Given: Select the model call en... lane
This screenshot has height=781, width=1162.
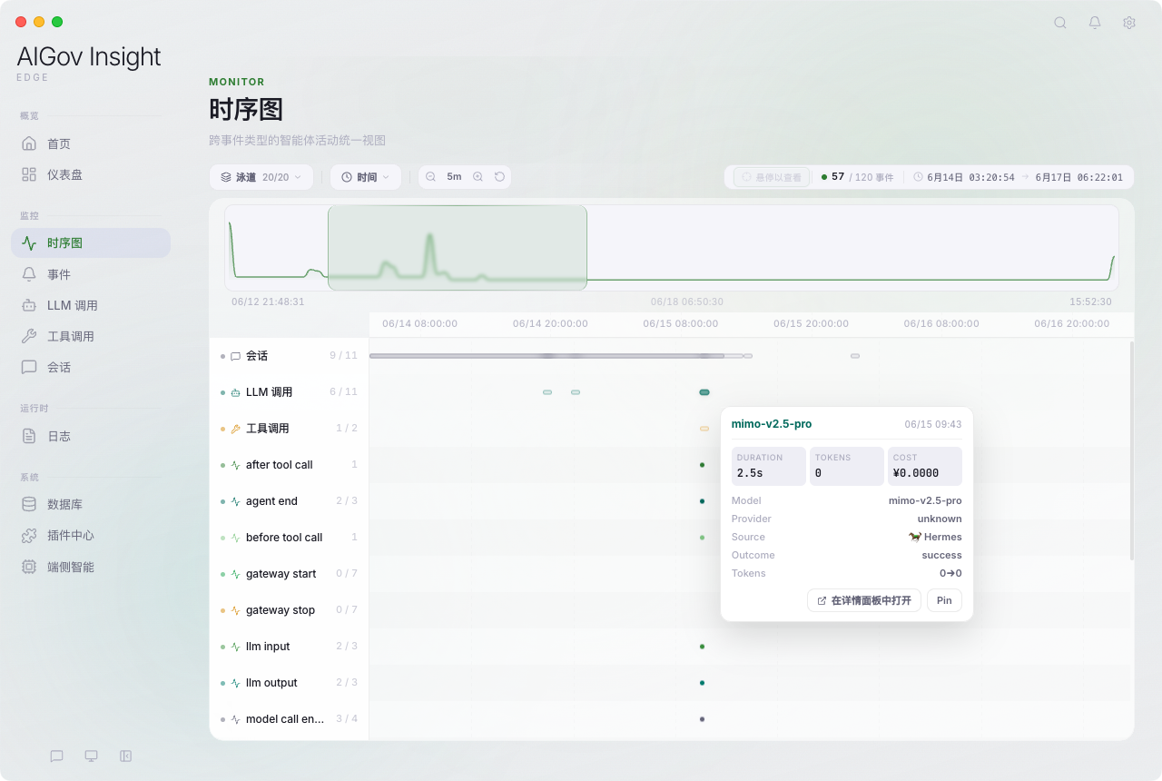Looking at the screenshot, I should point(289,719).
